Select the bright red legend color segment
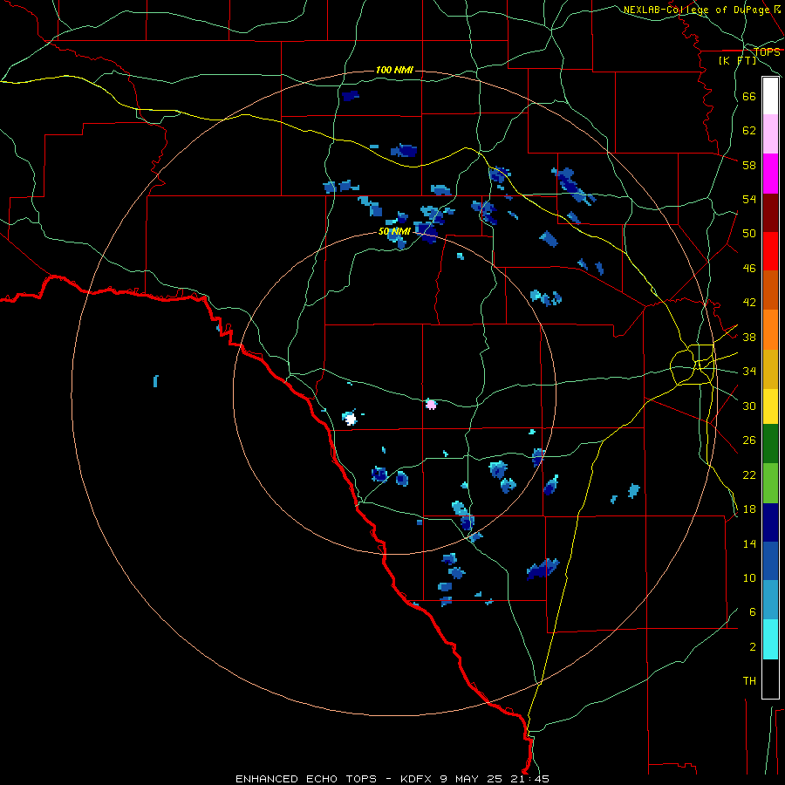 (x=770, y=251)
